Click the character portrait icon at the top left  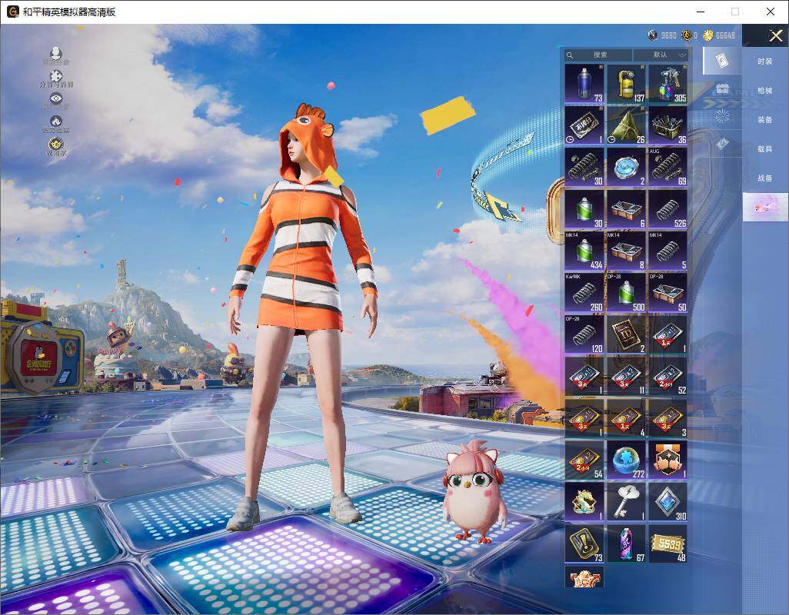[56, 55]
